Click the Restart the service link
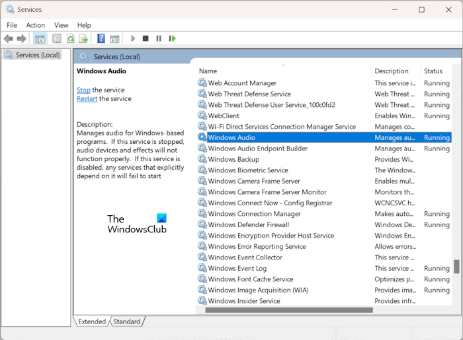This screenshot has width=463, height=340. click(x=87, y=98)
